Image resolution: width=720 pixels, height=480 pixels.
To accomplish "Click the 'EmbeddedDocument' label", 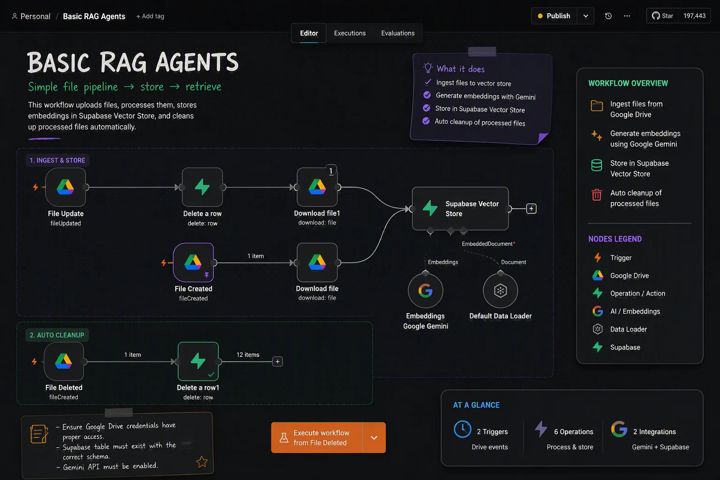I will [x=488, y=244].
